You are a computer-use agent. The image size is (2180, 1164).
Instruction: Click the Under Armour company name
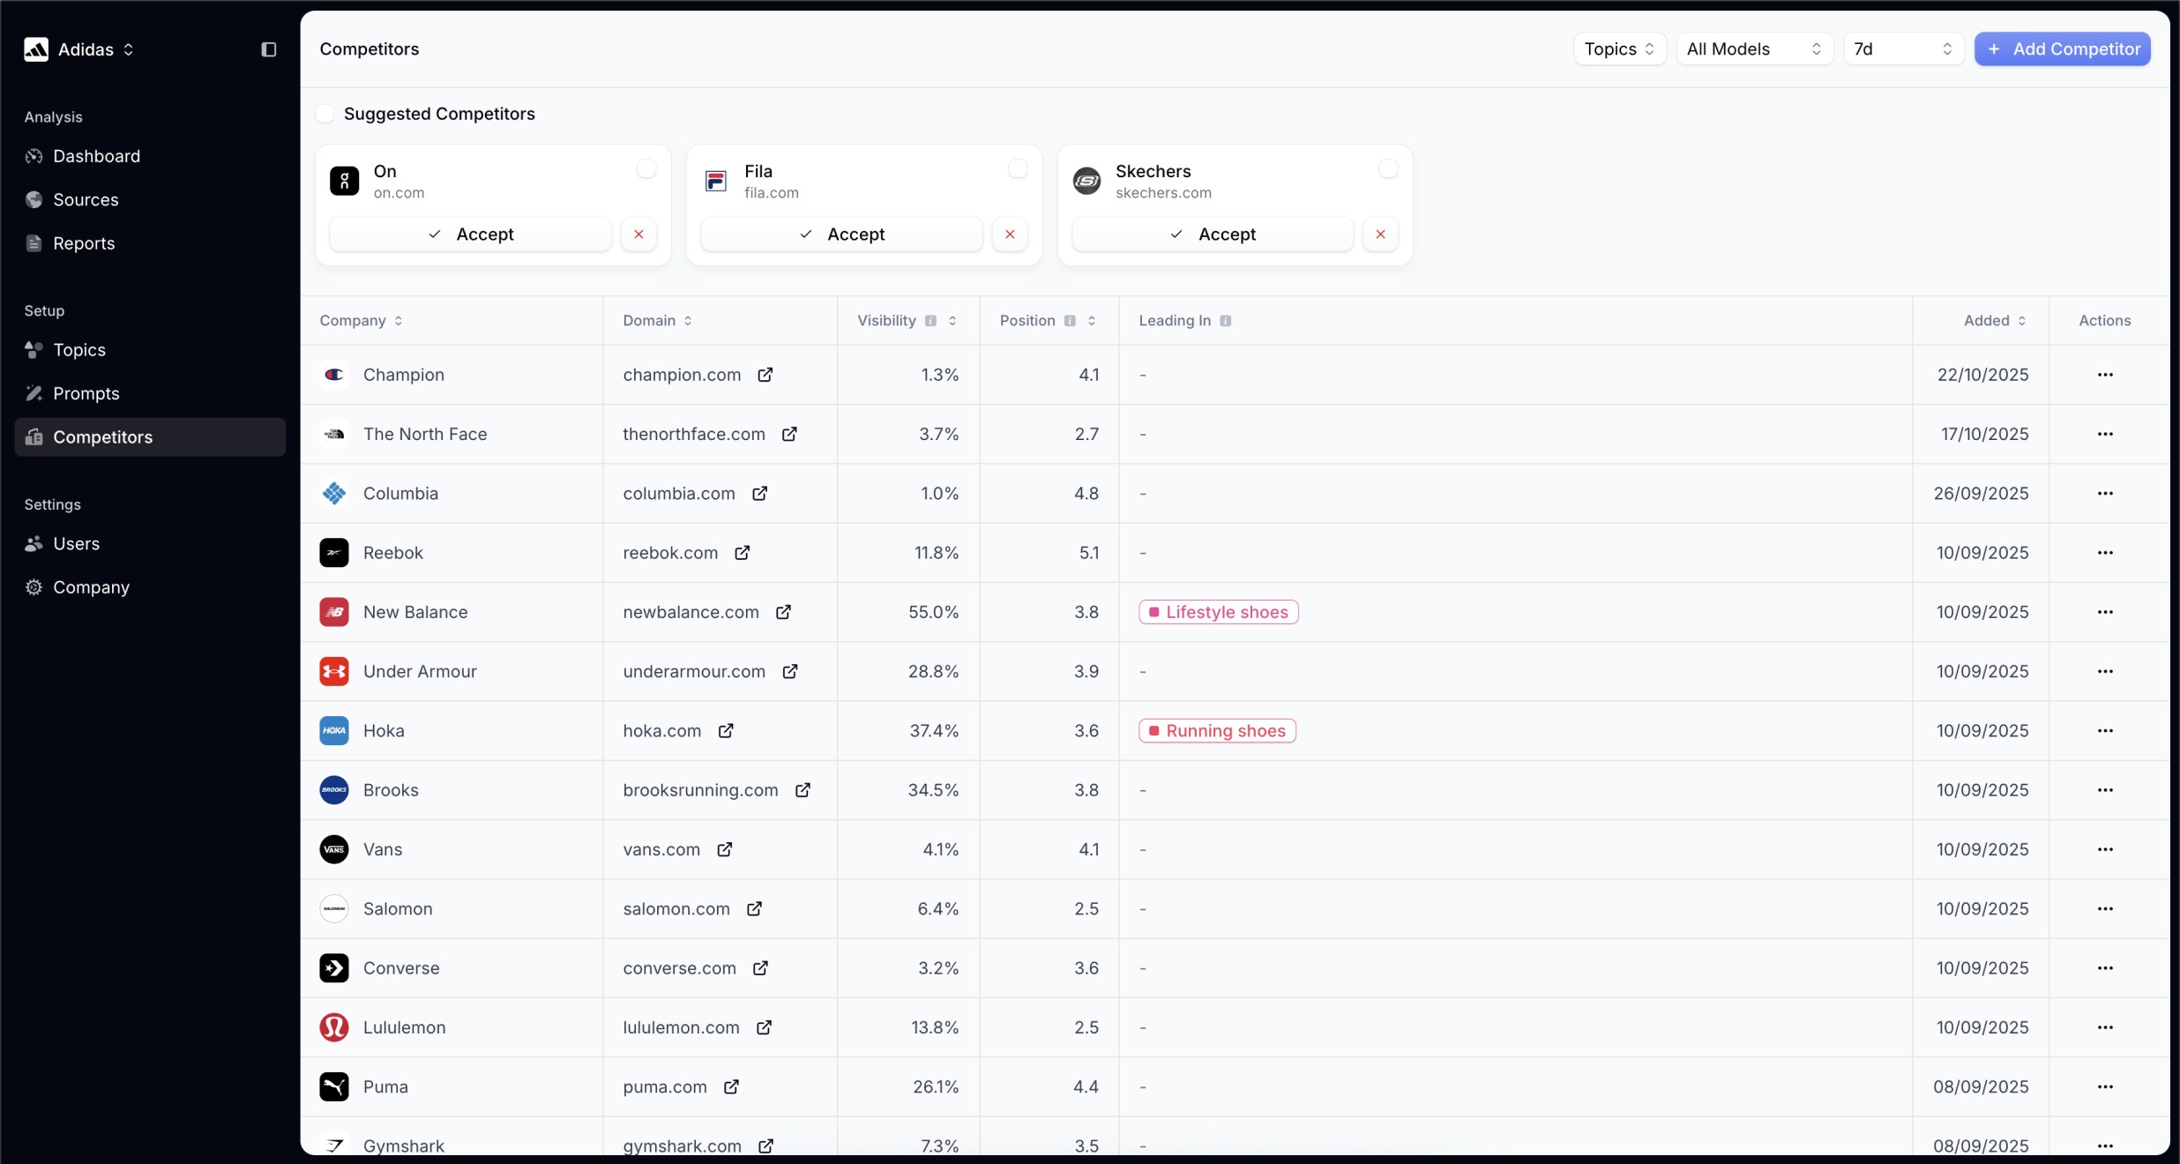pyautogui.click(x=420, y=671)
